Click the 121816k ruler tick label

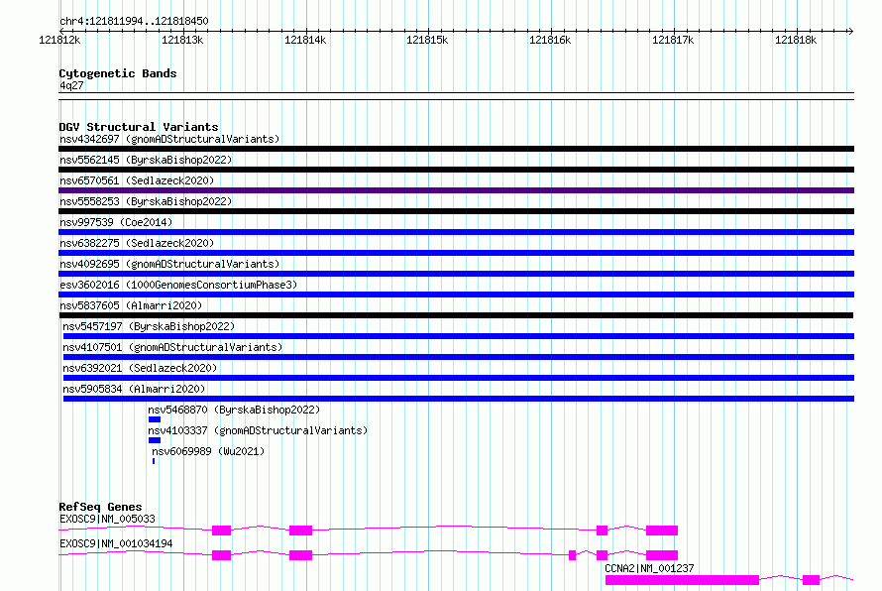(550, 40)
